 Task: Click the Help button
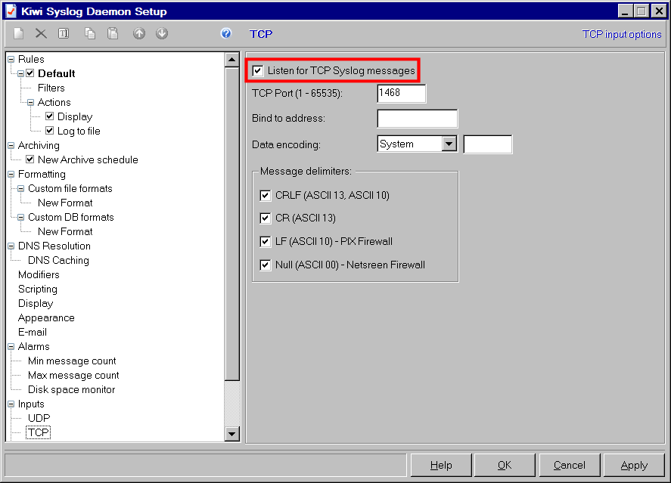pos(441,465)
